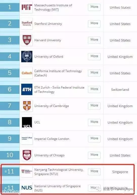Click the University of Oxford crest logo
The height and width of the screenshot is (195, 137).
[x=27, y=56]
